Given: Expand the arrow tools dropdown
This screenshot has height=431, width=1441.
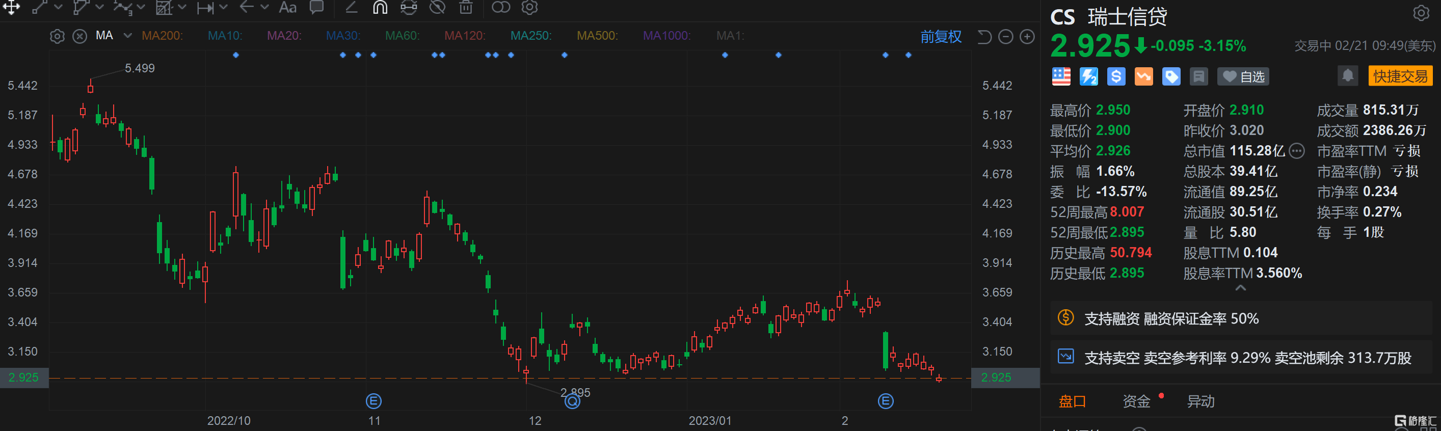Looking at the screenshot, I should click(x=265, y=7).
